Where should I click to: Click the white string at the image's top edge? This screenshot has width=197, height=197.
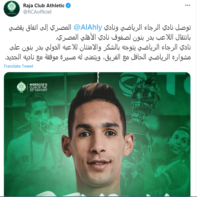(98, 78)
